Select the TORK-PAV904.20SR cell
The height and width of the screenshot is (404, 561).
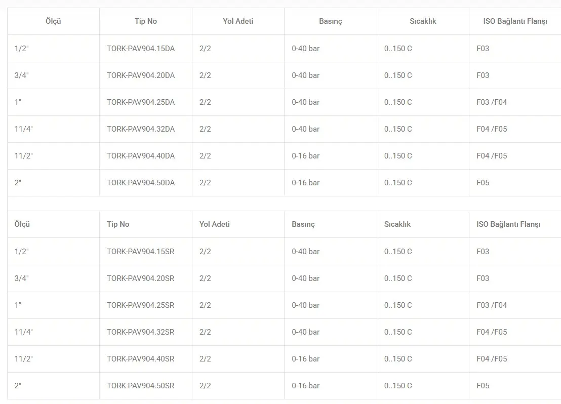point(140,278)
